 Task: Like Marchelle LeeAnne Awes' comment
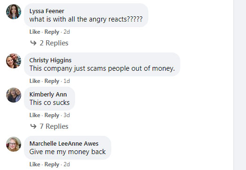pyautogui.click(x=35, y=164)
